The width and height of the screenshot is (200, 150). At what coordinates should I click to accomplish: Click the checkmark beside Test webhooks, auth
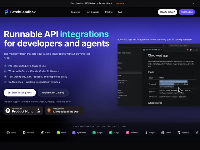pyautogui.click(x=5, y=77)
